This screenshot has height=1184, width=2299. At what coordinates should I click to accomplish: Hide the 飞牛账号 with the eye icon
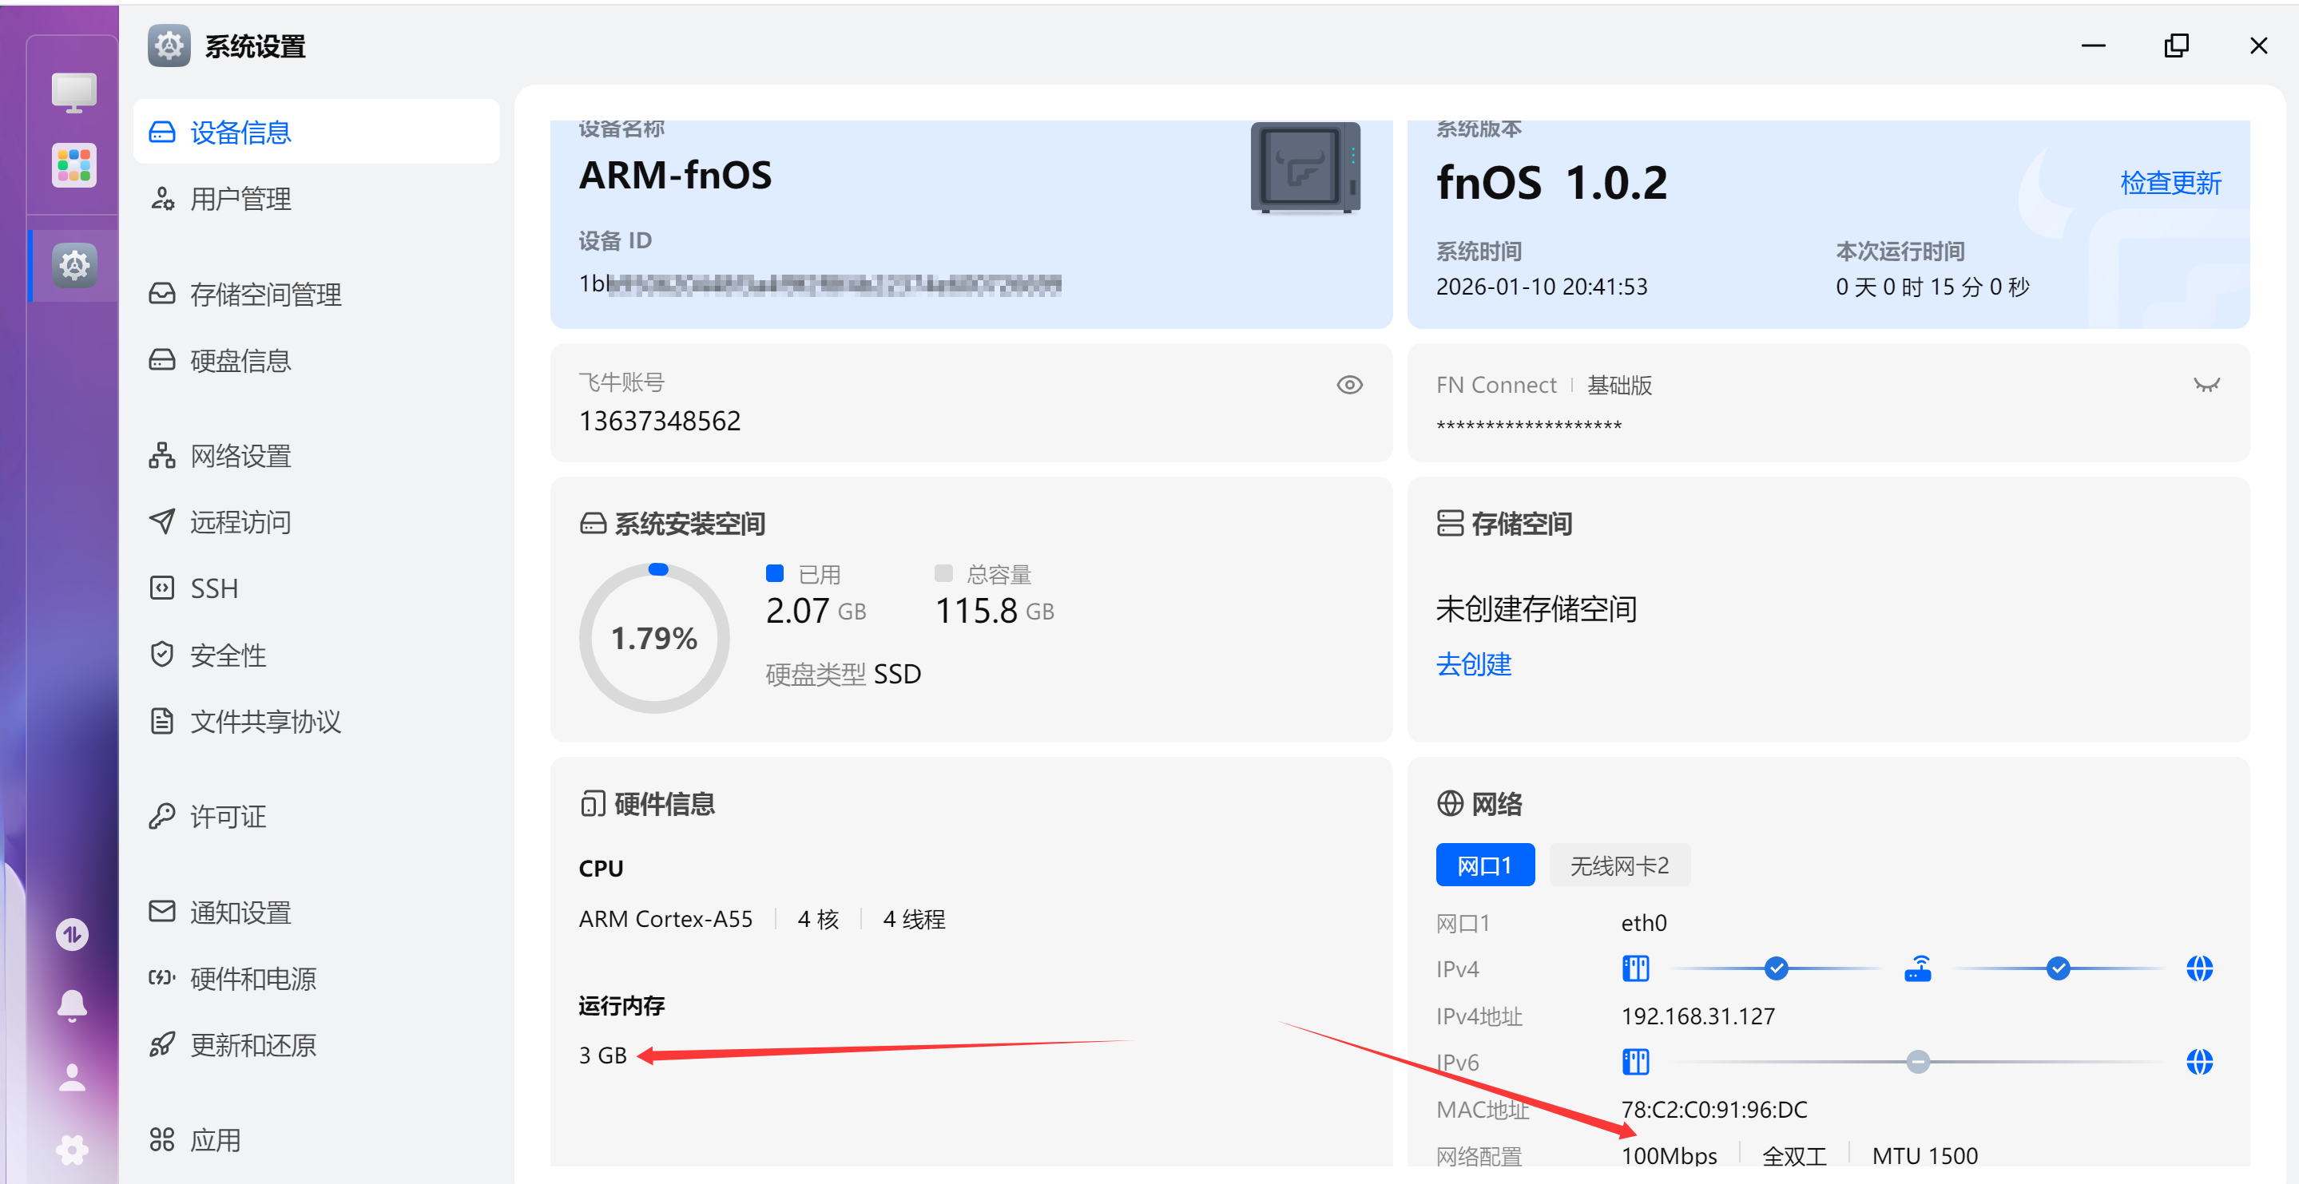pos(1349,385)
